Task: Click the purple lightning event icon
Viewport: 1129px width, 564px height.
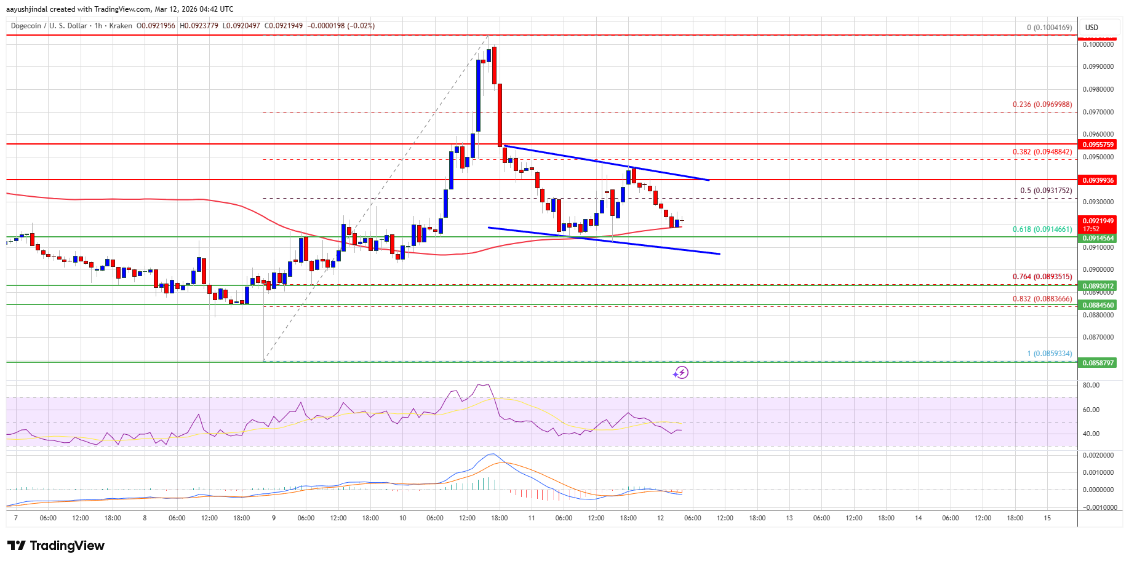Action: (x=680, y=373)
